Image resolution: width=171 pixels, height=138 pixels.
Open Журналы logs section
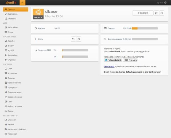(x=11, y=73)
